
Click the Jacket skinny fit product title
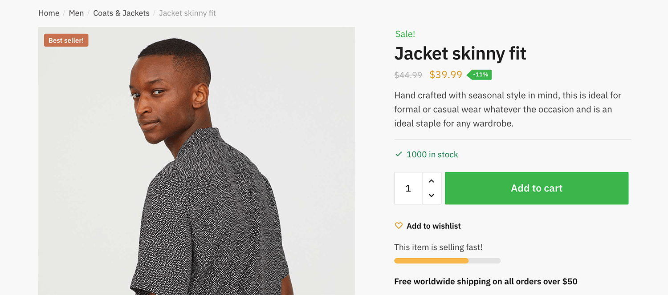460,54
